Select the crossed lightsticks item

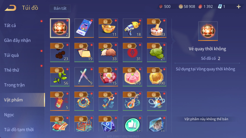(x=84, y=77)
